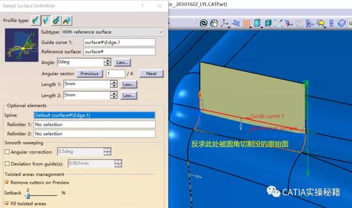Enable the Angular correction checkbox

[7, 152]
